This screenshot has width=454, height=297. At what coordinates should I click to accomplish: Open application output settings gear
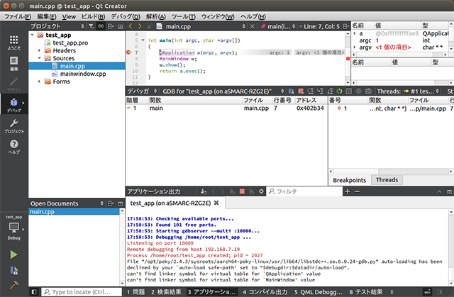pos(261,191)
